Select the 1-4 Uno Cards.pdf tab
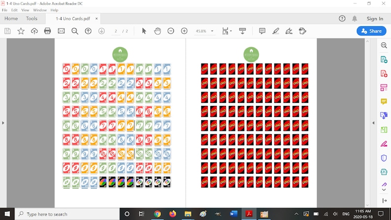The height and width of the screenshot is (220, 391). [x=73, y=19]
